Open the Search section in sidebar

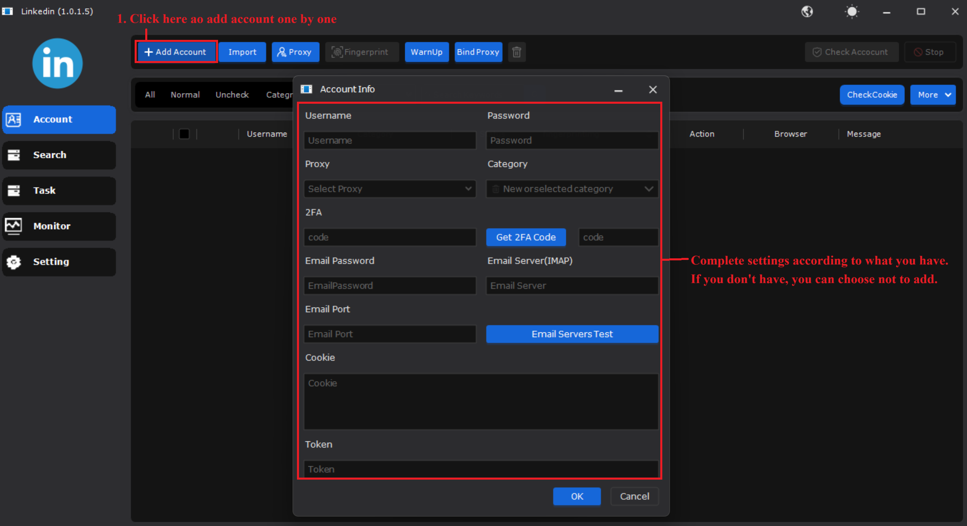click(59, 155)
